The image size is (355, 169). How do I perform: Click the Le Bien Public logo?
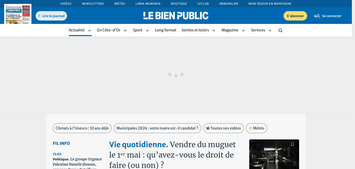(176, 16)
